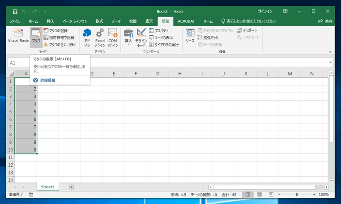Select the Sheet1 tab

tap(48, 187)
